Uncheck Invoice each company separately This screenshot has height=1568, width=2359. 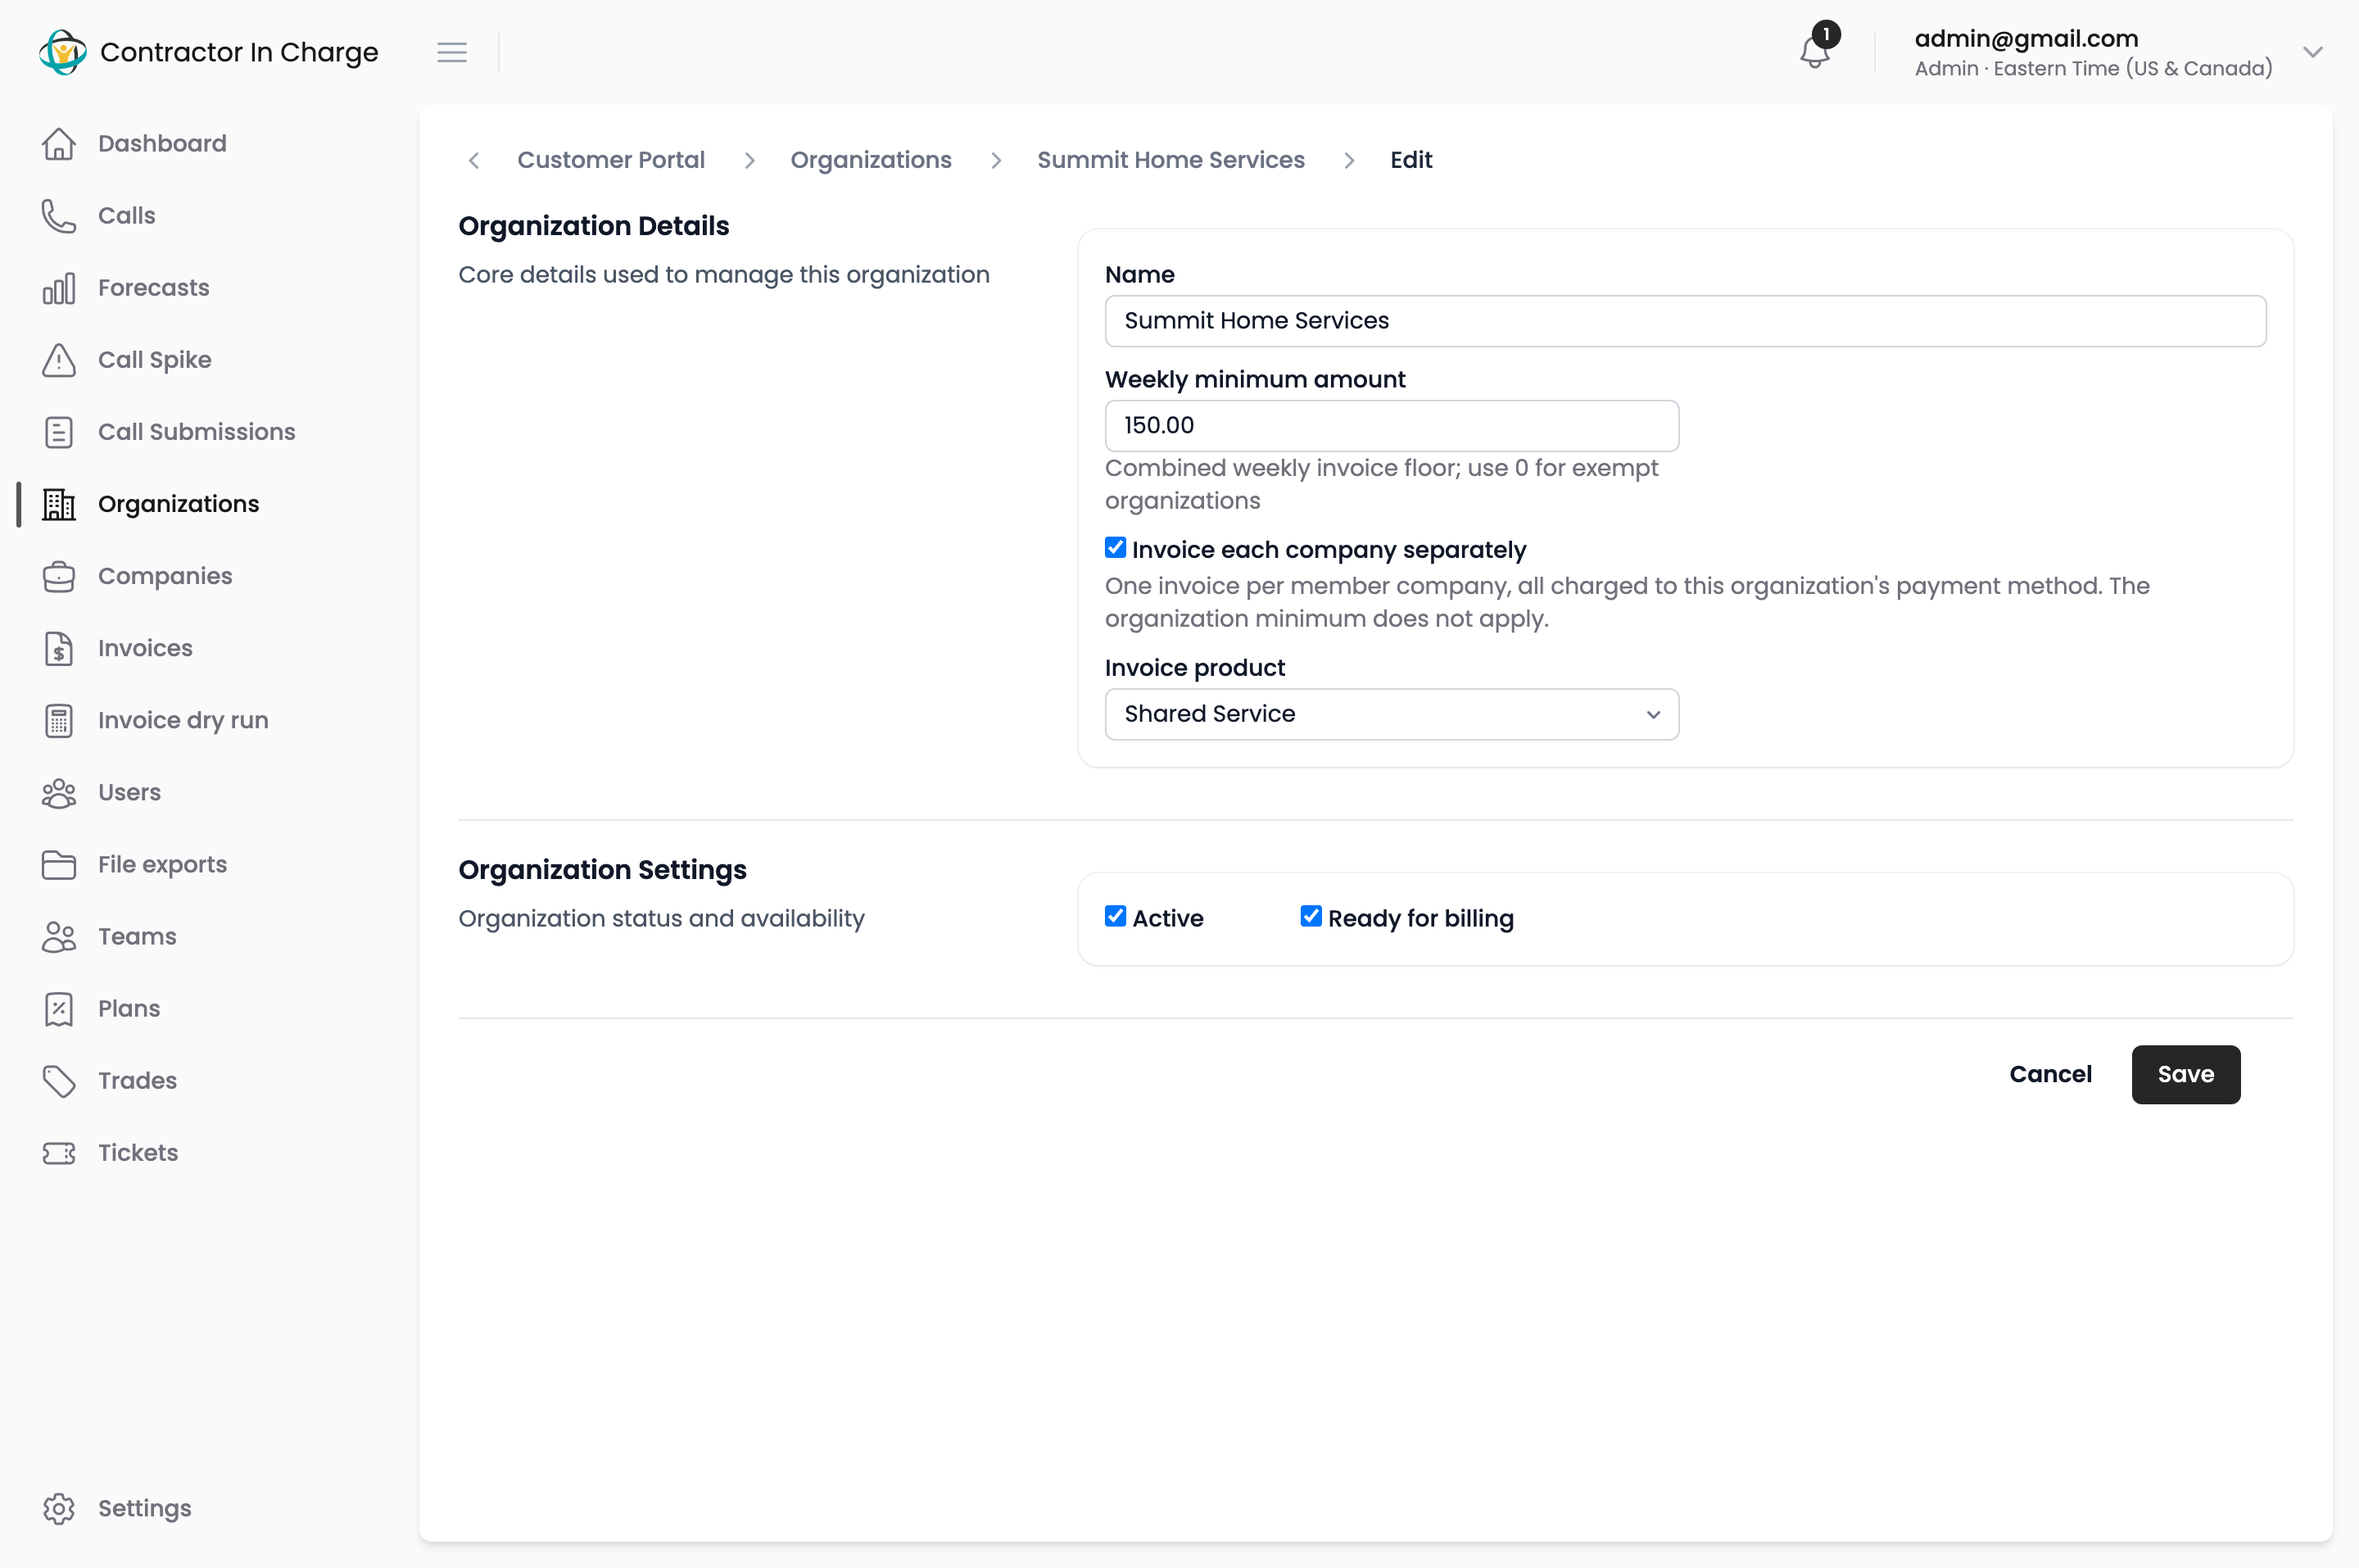(x=1116, y=548)
